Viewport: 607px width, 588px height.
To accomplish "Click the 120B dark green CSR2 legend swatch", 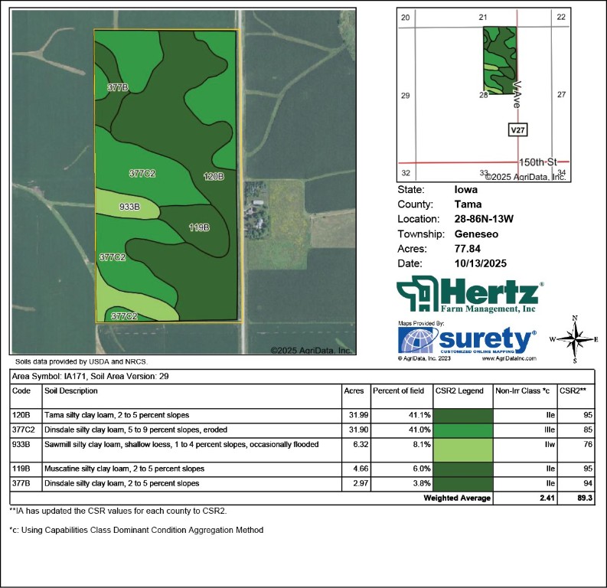I will [x=463, y=416].
